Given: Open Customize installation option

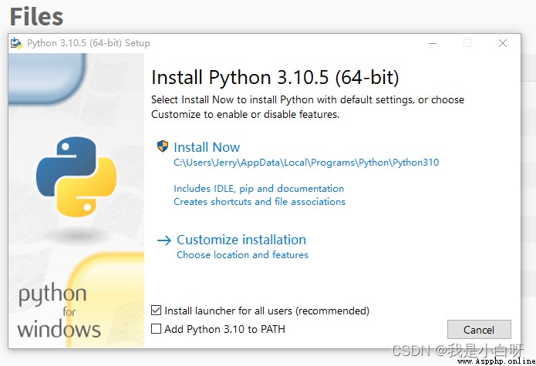Looking at the screenshot, I should pyautogui.click(x=241, y=240).
